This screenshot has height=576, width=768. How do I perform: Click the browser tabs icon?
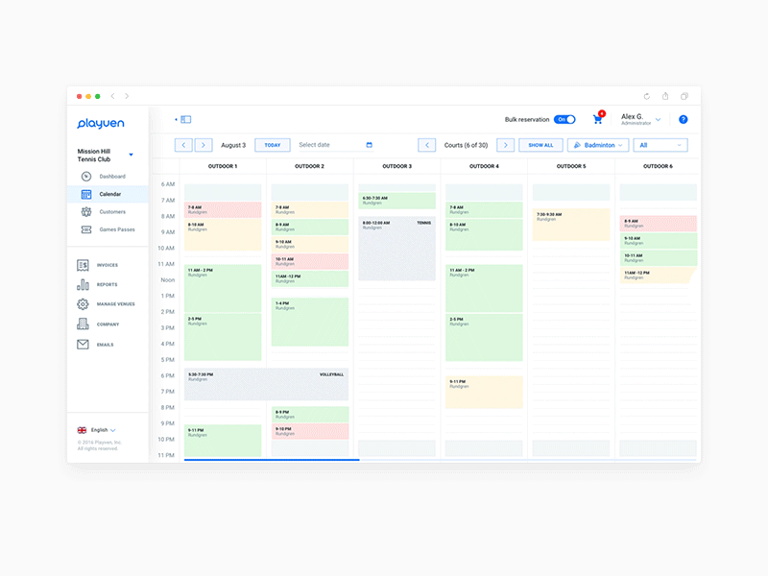684,97
